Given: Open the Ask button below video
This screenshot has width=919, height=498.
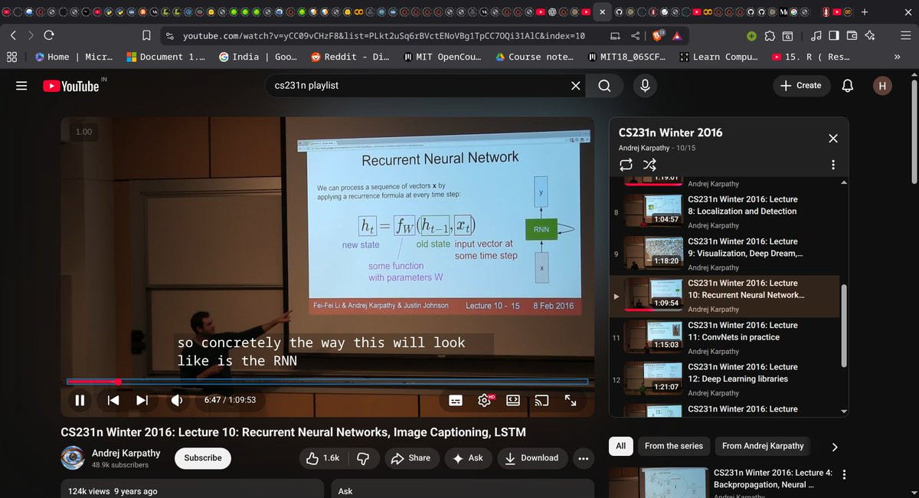Looking at the screenshot, I should click(468, 458).
